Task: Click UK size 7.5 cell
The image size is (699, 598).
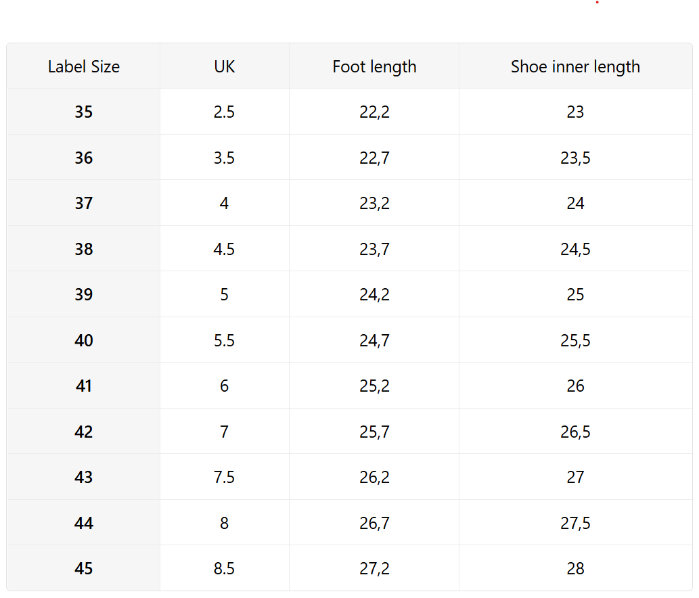Action: click(224, 478)
